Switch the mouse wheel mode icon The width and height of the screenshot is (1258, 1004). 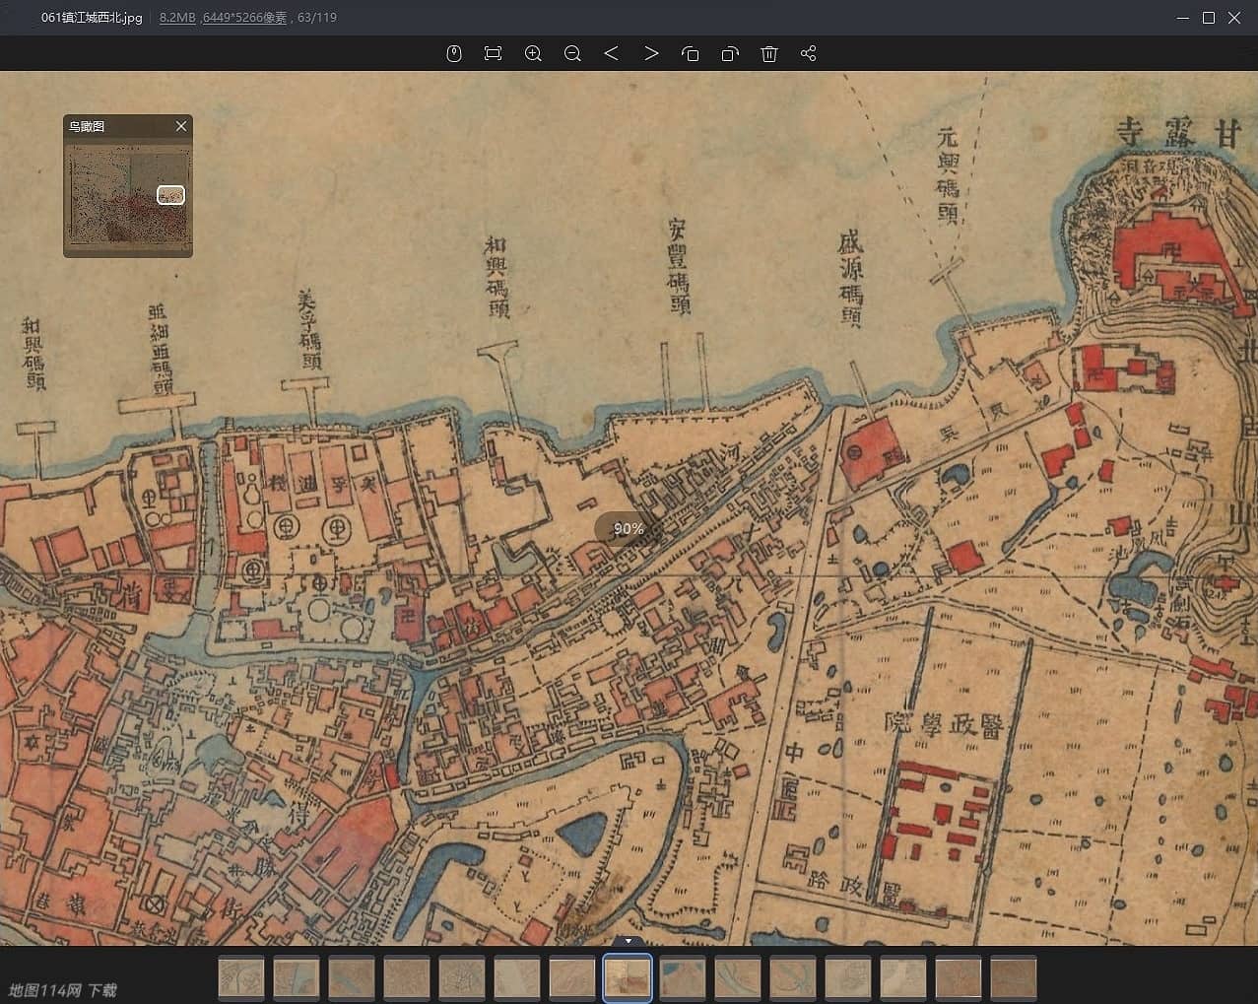click(454, 53)
